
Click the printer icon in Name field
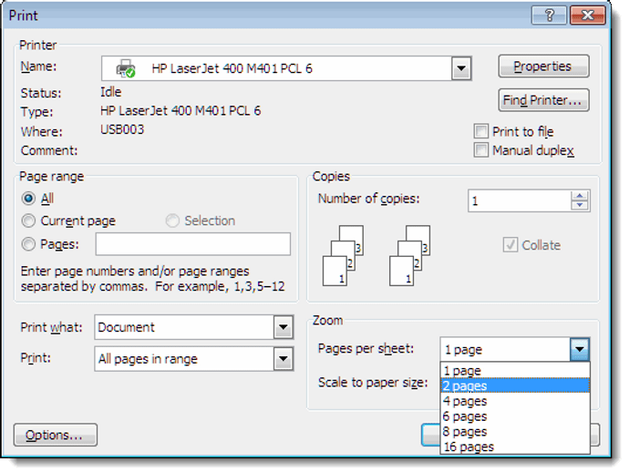126,68
